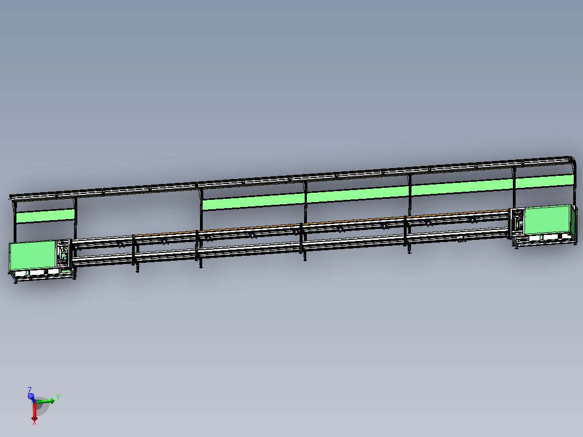Select the large green cabinet on left end
This screenshot has height=437, width=583.
(x=33, y=255)
